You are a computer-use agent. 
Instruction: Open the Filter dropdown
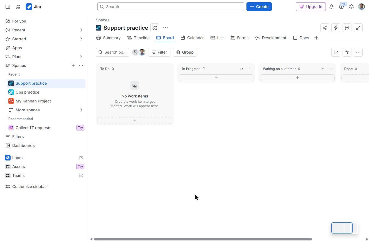pyautogui.click(x=159, y=52)
